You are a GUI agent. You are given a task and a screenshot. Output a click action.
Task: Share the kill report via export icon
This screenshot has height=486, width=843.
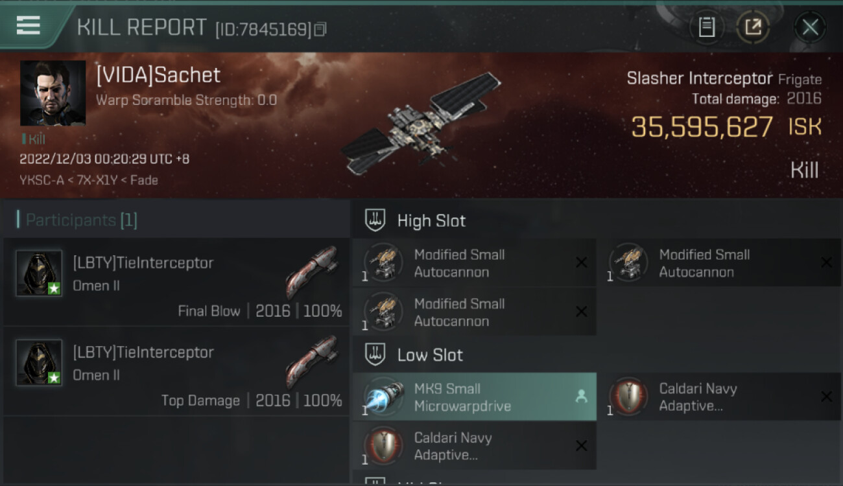[753, 27]
